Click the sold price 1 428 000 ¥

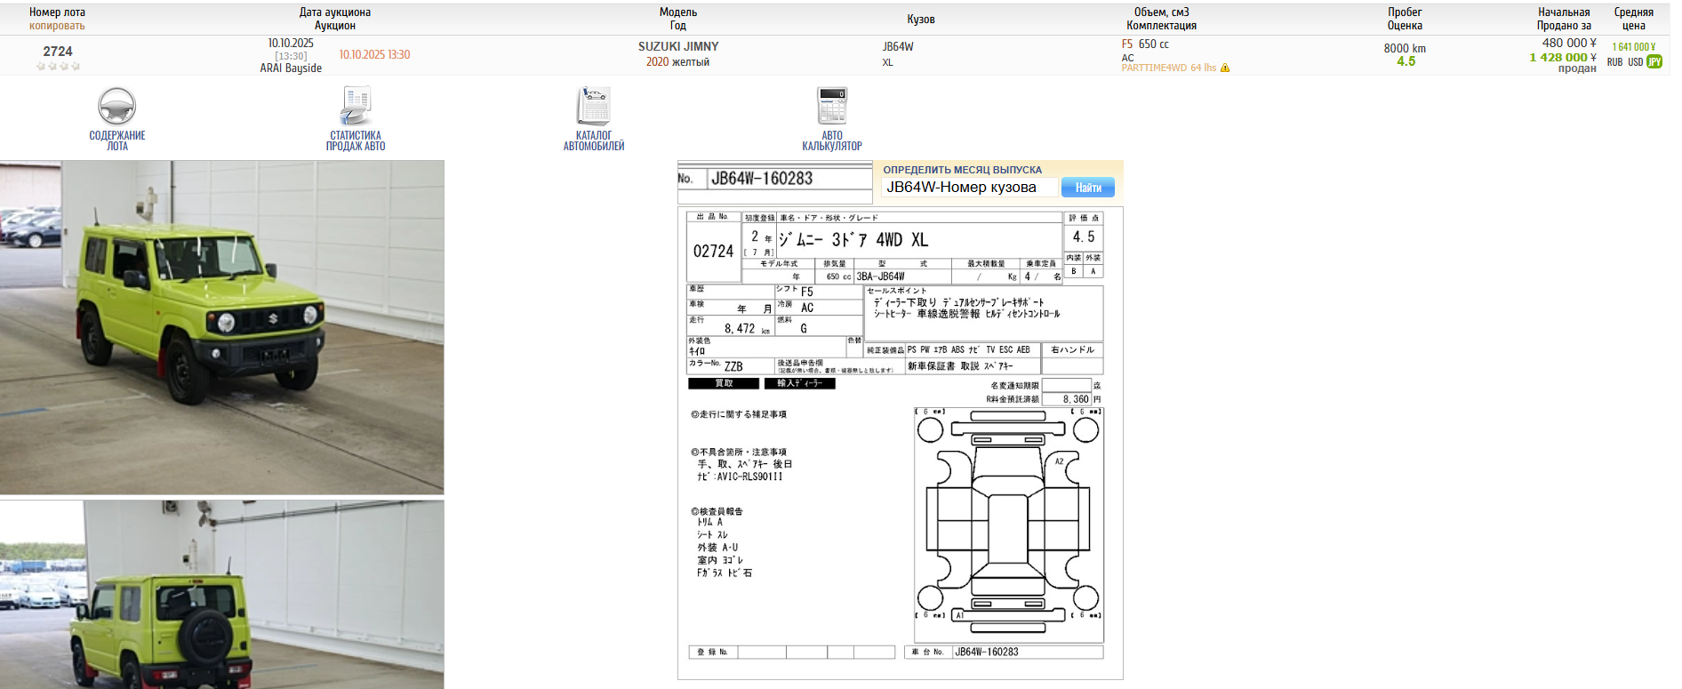coord(1563,57)
